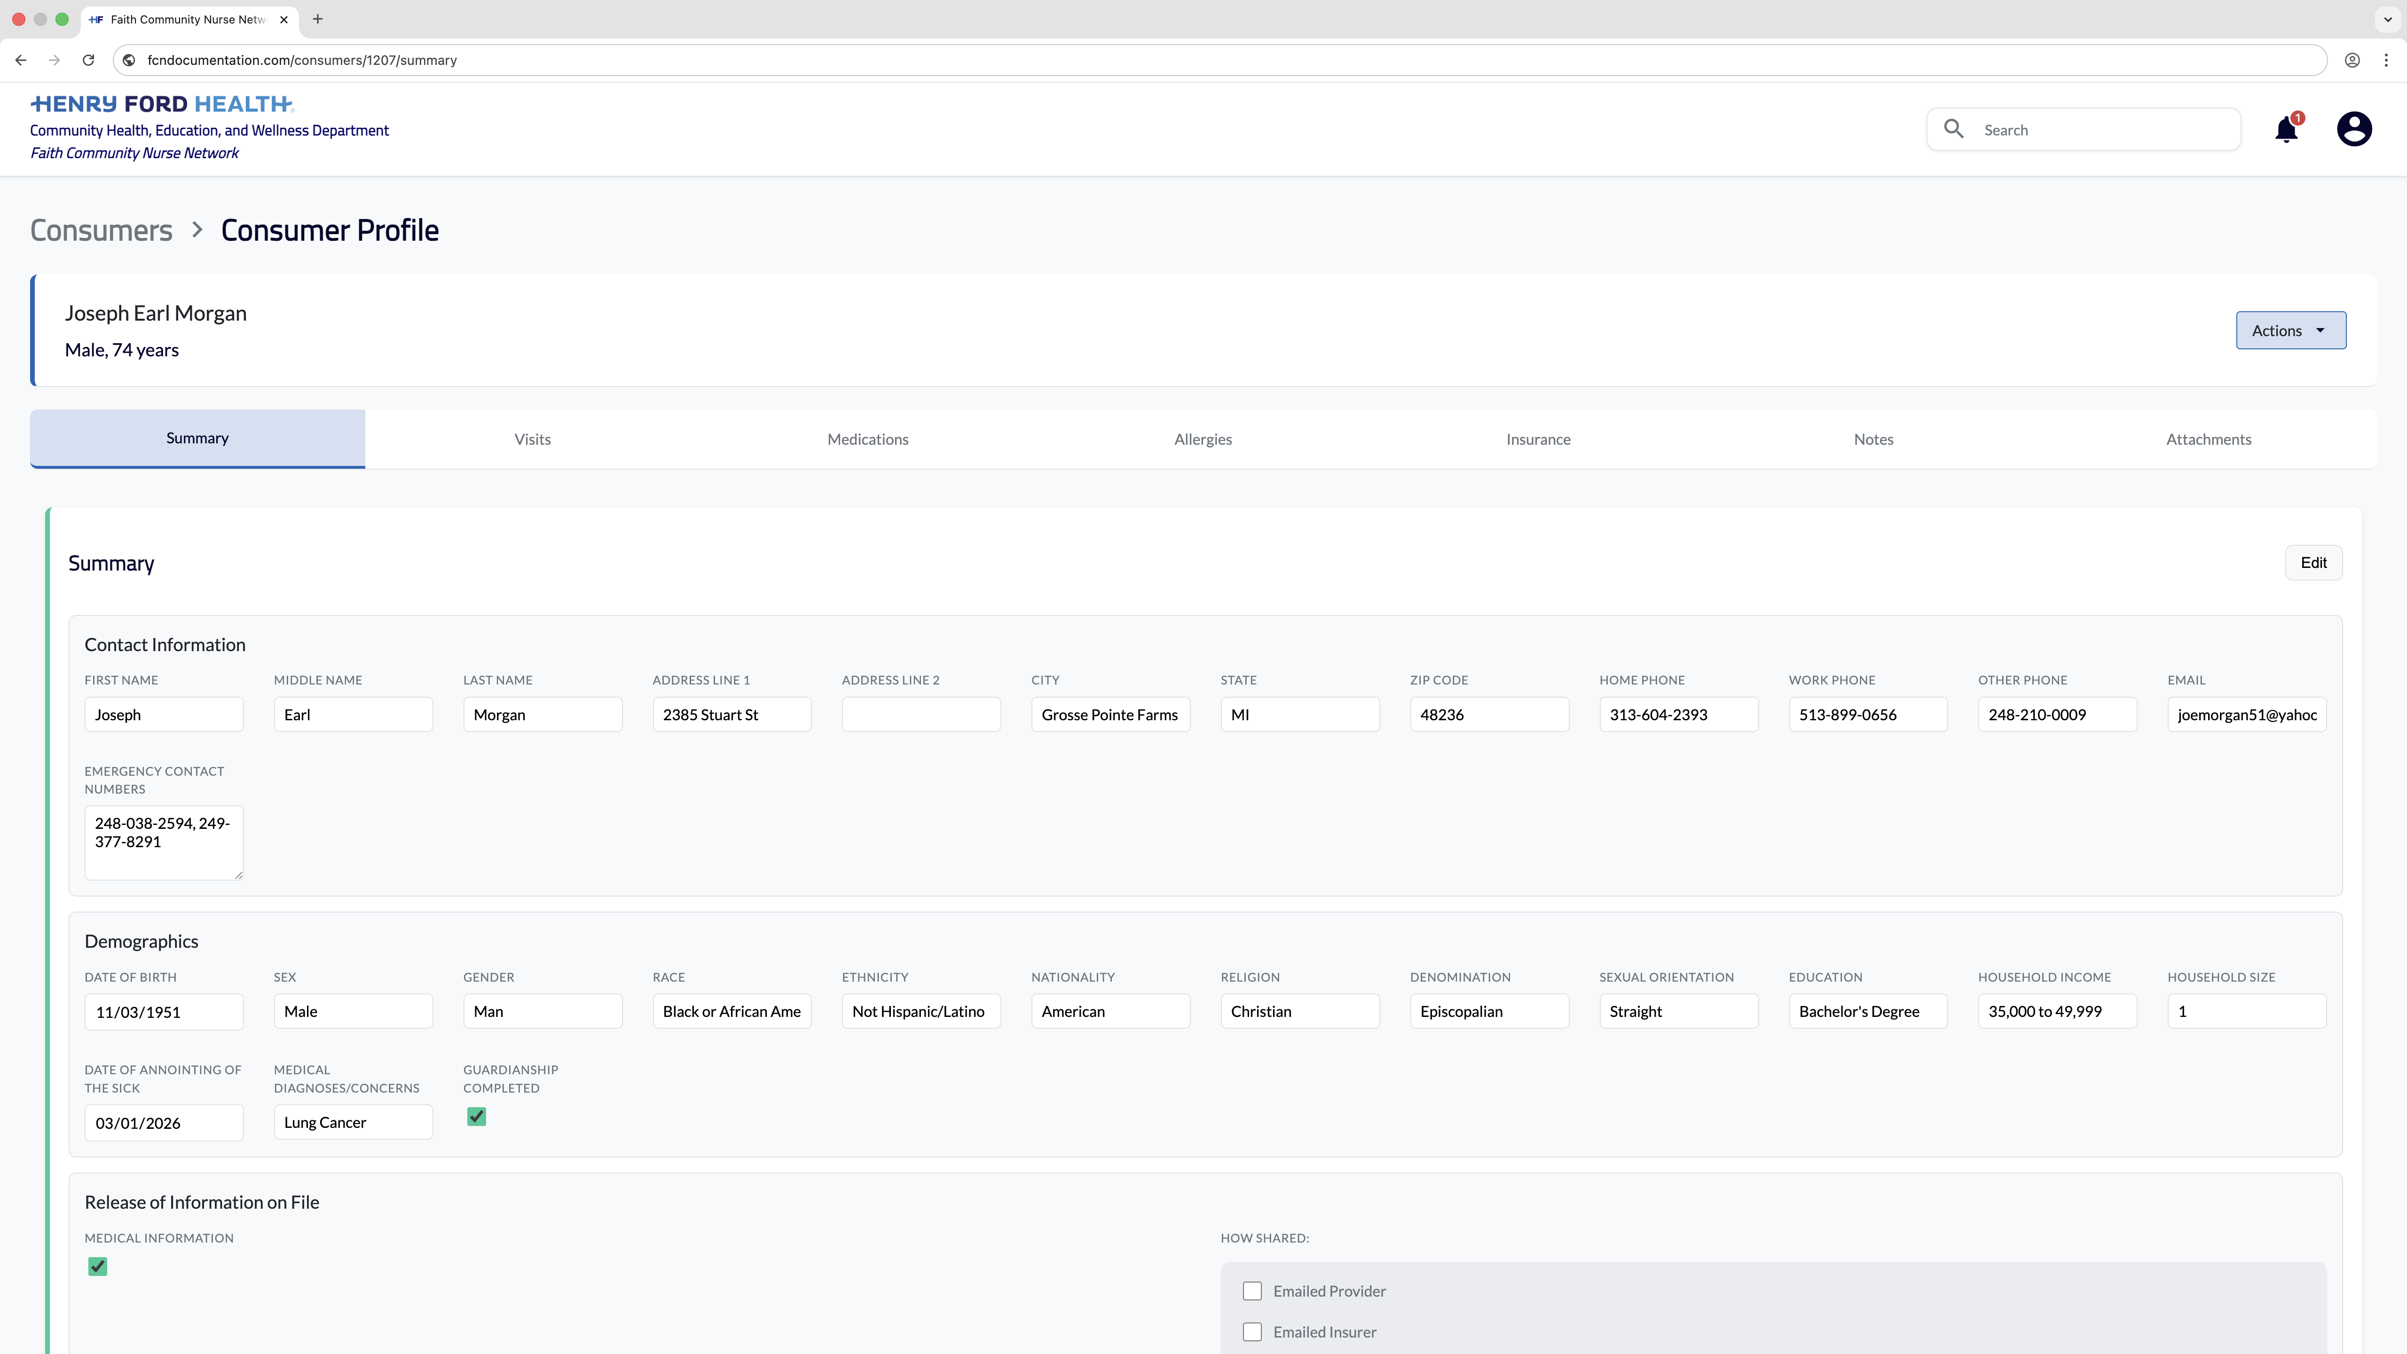Select the Summary tab
The image size is (2407, 1354).
tap(197, 438)
